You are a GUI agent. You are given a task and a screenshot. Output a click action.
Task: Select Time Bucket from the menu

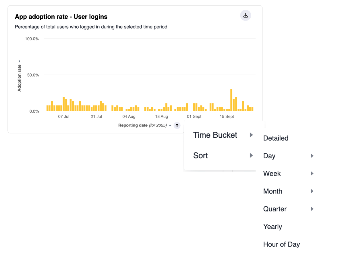pyautogui.click(x=215, y=135)
